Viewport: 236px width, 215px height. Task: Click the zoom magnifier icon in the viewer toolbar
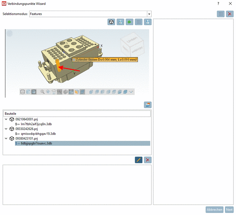pos(42,92)
